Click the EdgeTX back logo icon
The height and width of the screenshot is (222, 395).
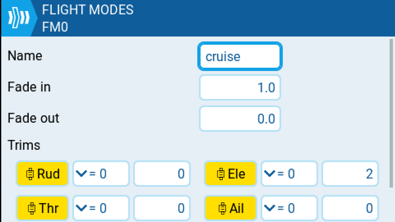pyautogui.click(x=18, y=18)
